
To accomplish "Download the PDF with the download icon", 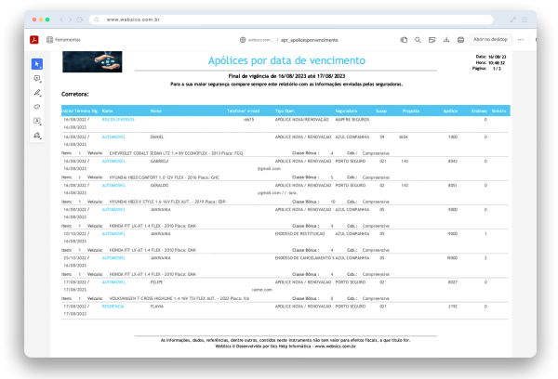I will [x=446, y=40].
